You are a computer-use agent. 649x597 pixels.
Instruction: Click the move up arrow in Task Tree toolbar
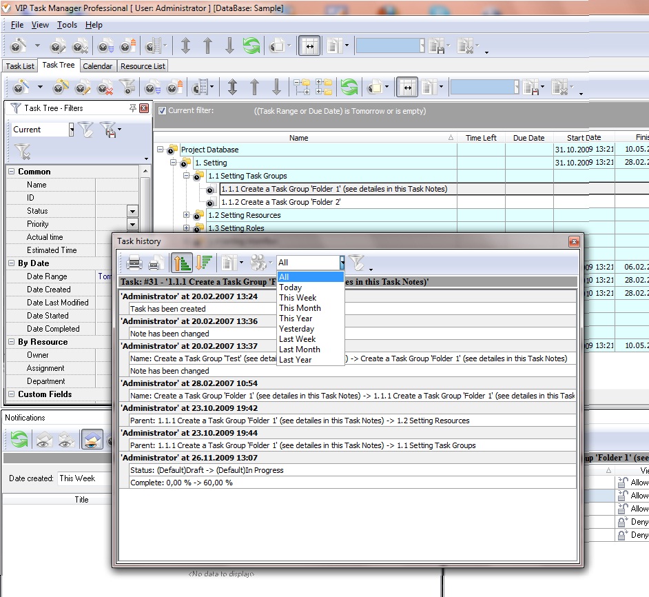tap(254, 88)
